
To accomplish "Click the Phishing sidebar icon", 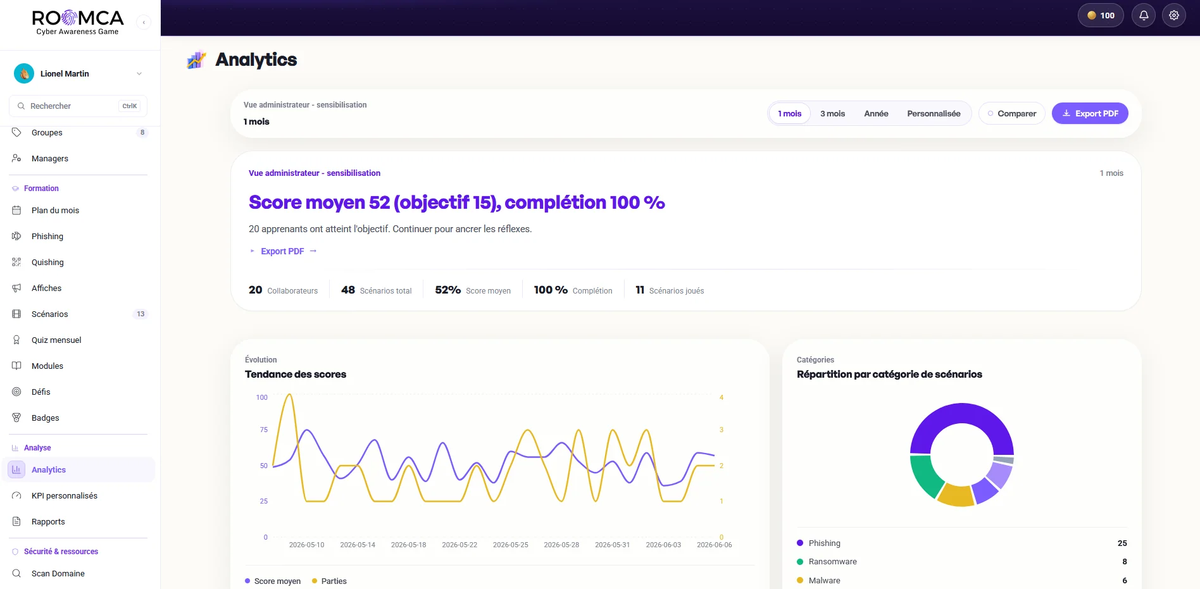I will tap(16, 236).
